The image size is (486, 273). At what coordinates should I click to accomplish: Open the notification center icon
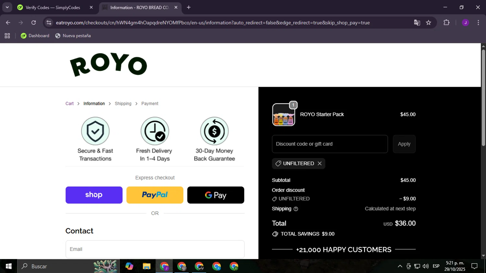click(474, 266)
